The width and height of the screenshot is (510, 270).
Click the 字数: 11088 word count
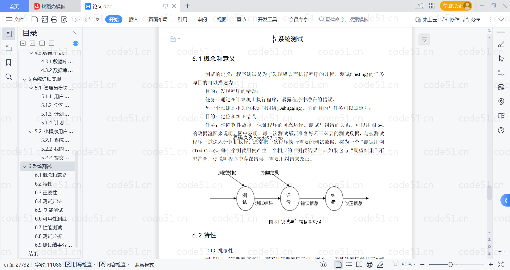click(48, 265)
